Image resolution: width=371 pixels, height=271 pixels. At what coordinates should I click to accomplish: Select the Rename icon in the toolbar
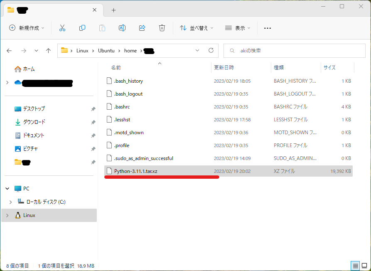[122, 28]
